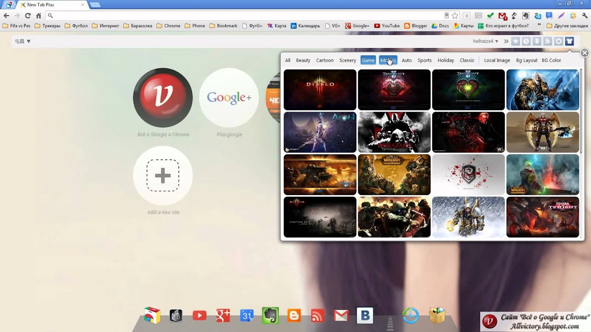Viewport: 591px width, 332px height.
Task: Select the Beauty wallpaper category
Action: (x=303, y=60)
